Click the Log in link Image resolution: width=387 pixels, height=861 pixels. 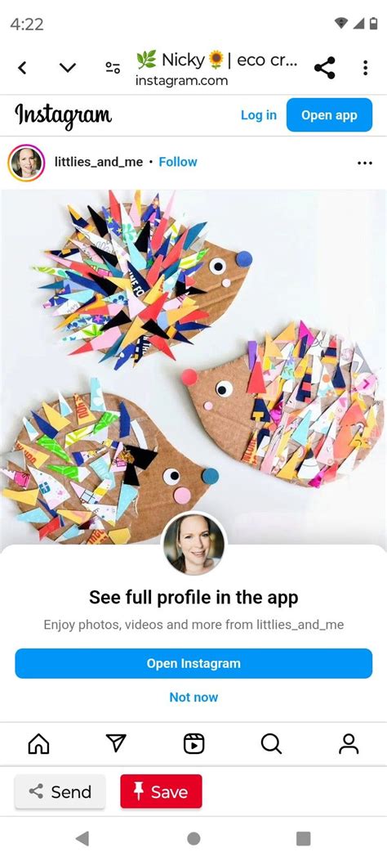click(x=259, y=115)
